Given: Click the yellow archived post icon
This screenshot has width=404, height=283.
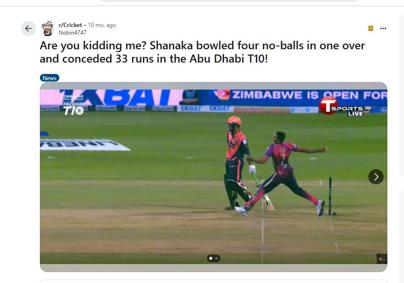Looking at the screenshot, I should (371, 28).
